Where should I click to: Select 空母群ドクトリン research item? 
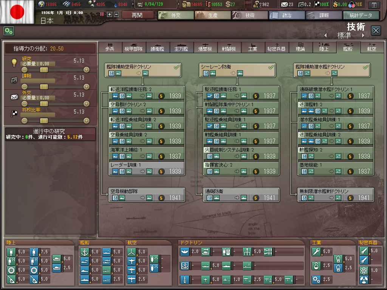(147, 108)
